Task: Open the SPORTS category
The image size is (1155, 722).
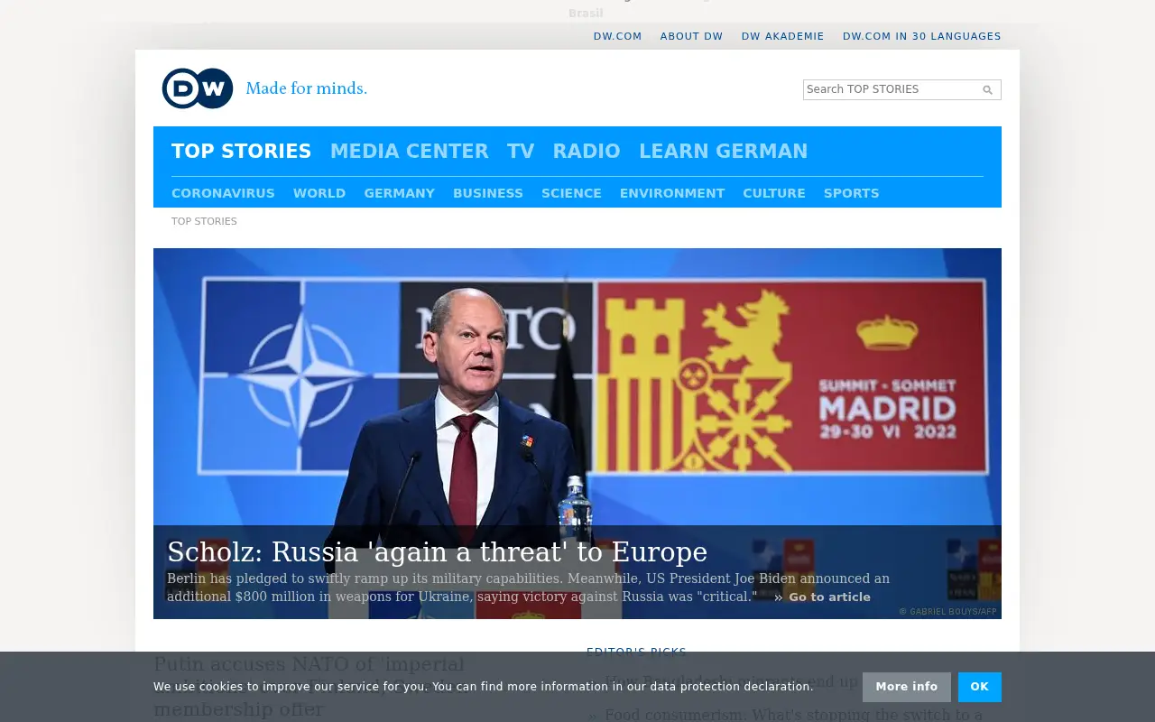Action: coord(851,193)
